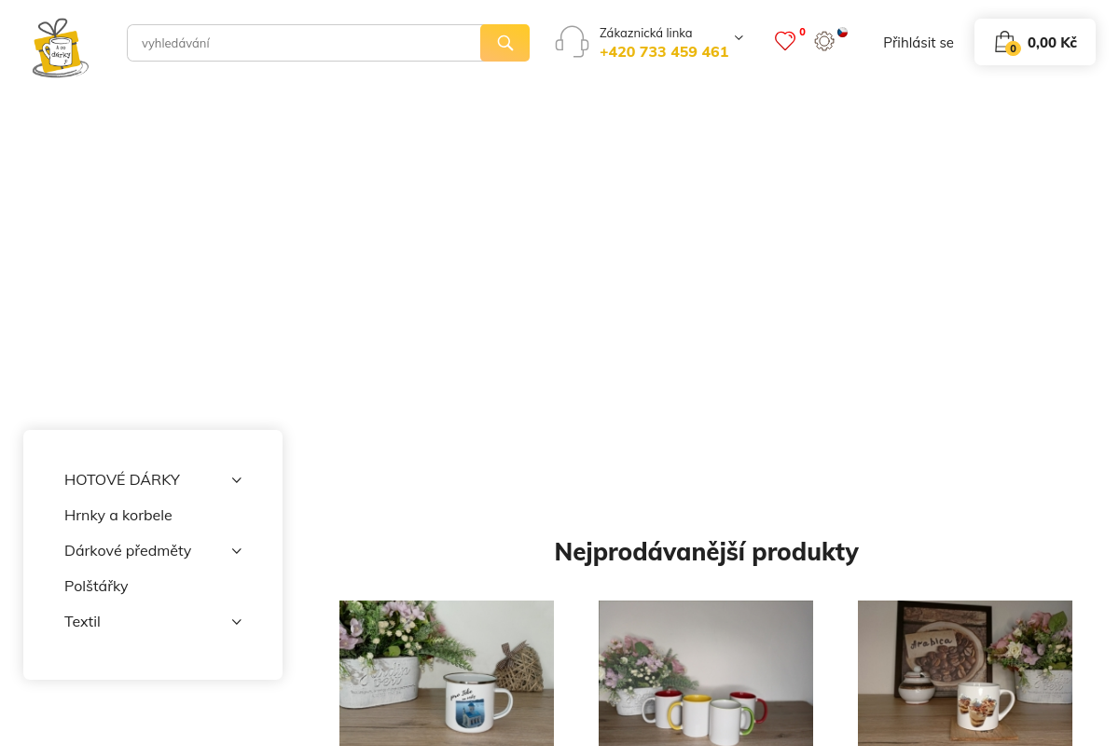Call phone number +420 733 459 461
This screenshot has width=1119, height=746.
664,52
